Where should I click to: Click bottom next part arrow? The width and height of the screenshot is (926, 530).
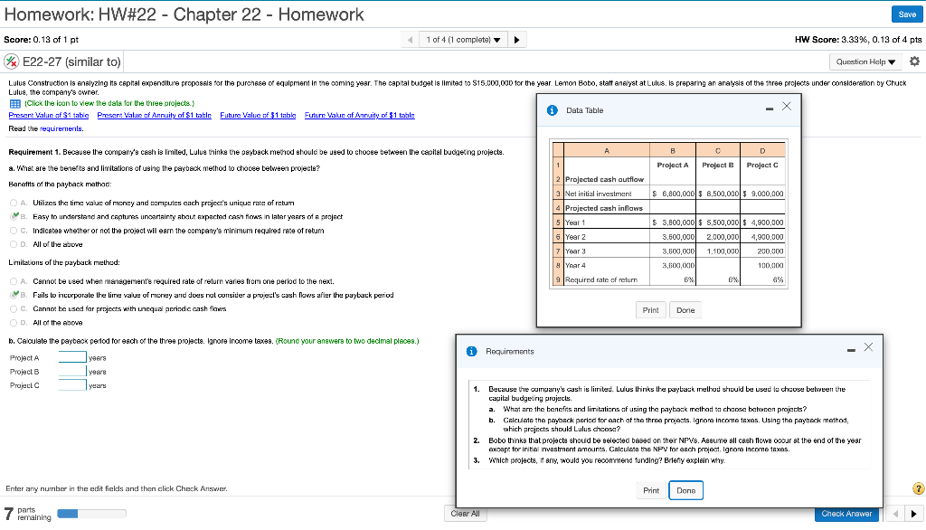pos(913,514)
